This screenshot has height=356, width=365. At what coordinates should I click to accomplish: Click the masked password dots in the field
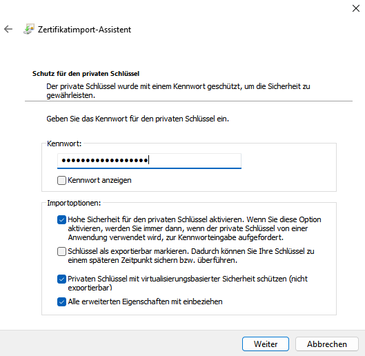tap(104, 161)
